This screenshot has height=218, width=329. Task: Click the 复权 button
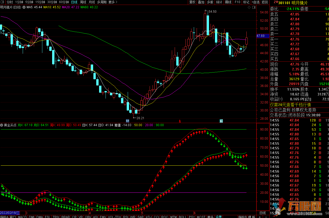pos(192,2)
